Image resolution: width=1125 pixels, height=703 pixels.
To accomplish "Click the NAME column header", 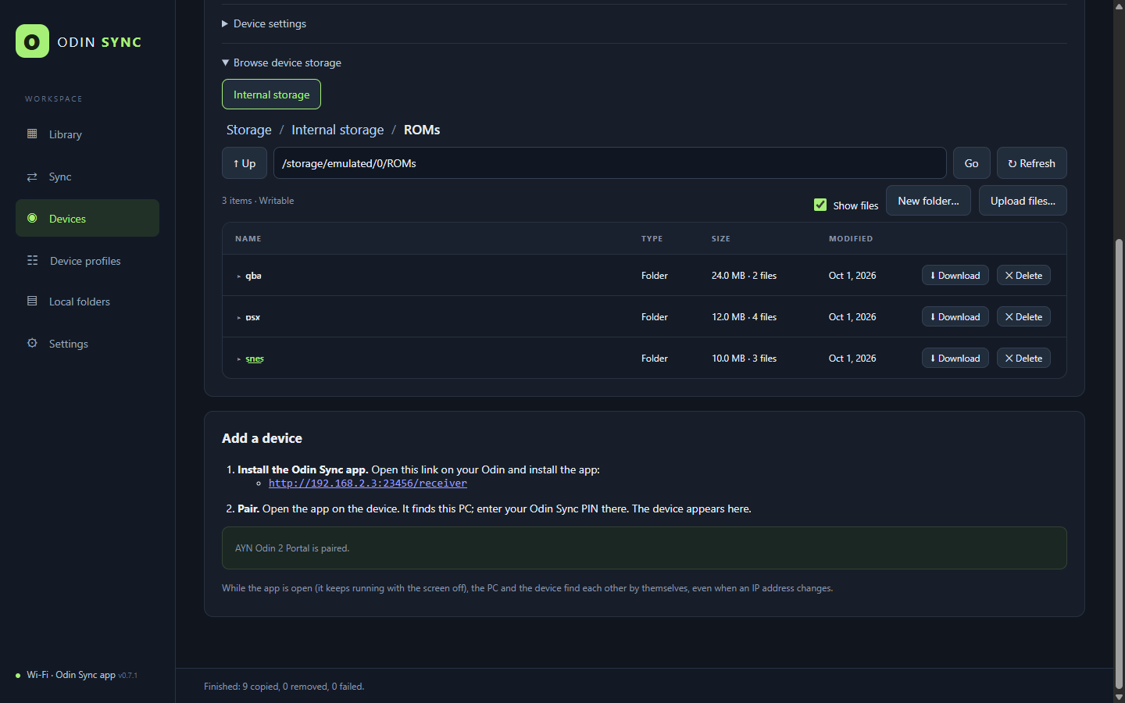I will click(248, 238).
